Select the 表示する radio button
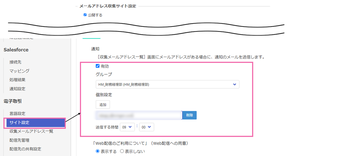This screenshot has width=340, height=156. pyautogui.click(x=98, y=151)
